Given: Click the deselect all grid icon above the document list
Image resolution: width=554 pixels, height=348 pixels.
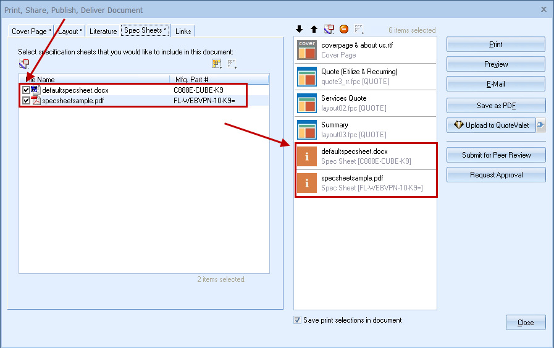Looking at the screenshot, I should [359, 29].
